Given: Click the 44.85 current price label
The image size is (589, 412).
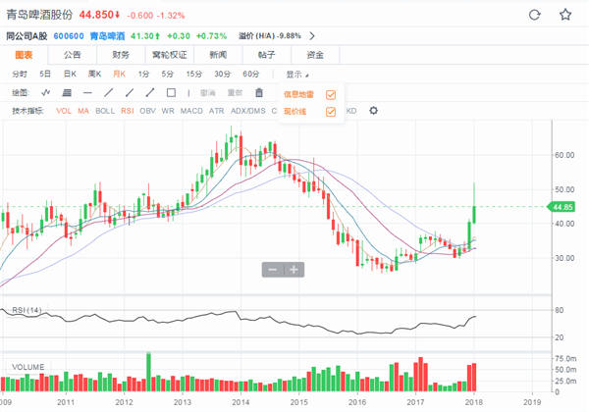Looking at the screenshot, I should 562,207.
